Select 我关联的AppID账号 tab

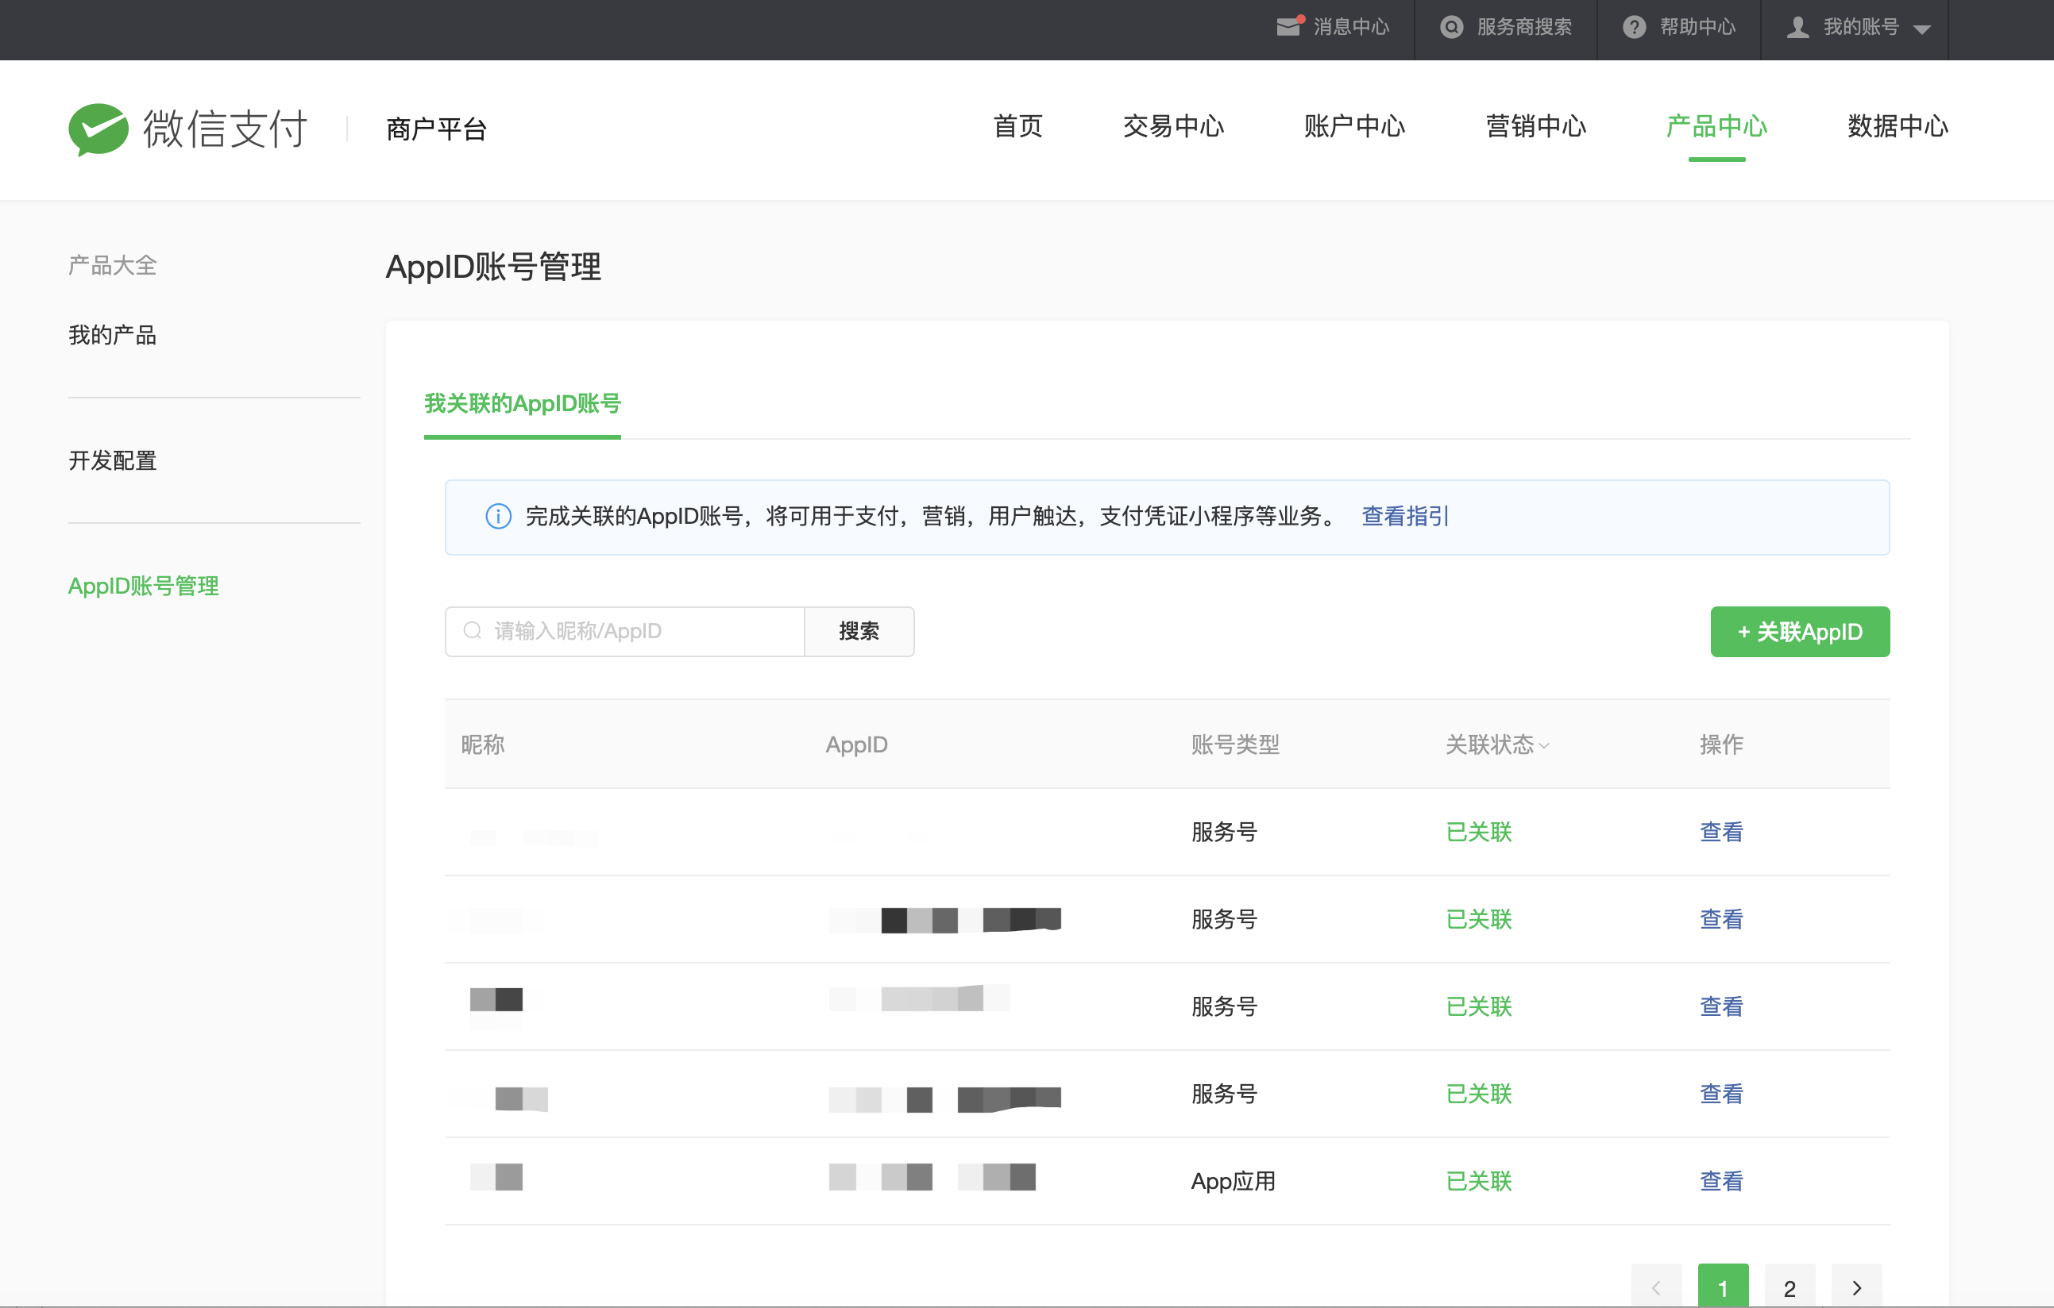tap(522, 403)
